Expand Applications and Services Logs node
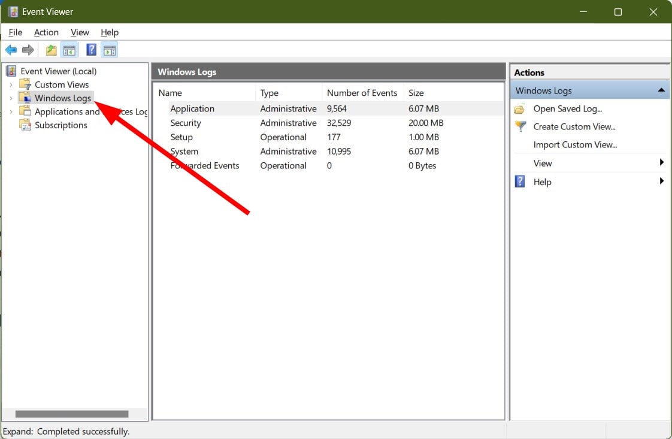This screenshot has width=672, height=439. tap(11, 112)
